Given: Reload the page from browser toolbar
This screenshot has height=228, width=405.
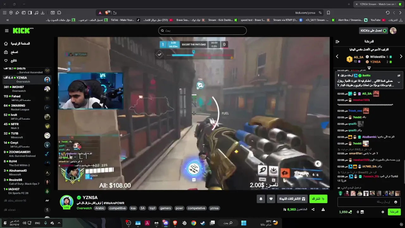Looking at the screenshot, I should pos(388,13).
